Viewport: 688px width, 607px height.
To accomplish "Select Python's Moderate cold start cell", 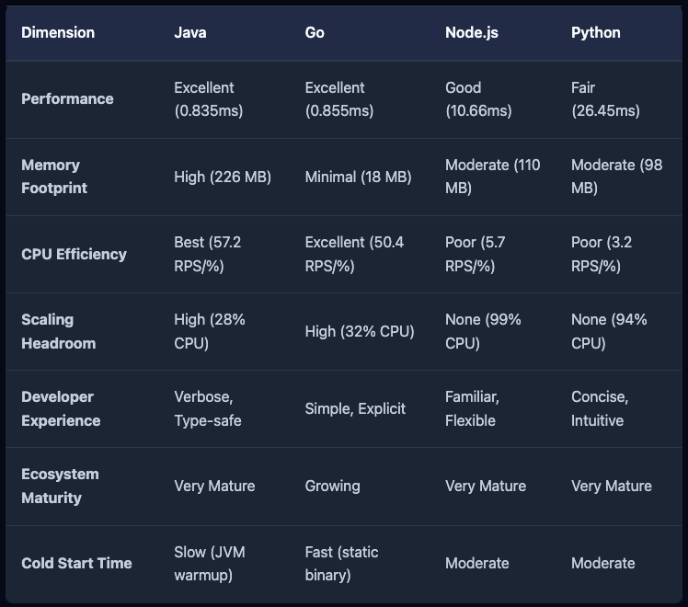I will coord(602,563).
